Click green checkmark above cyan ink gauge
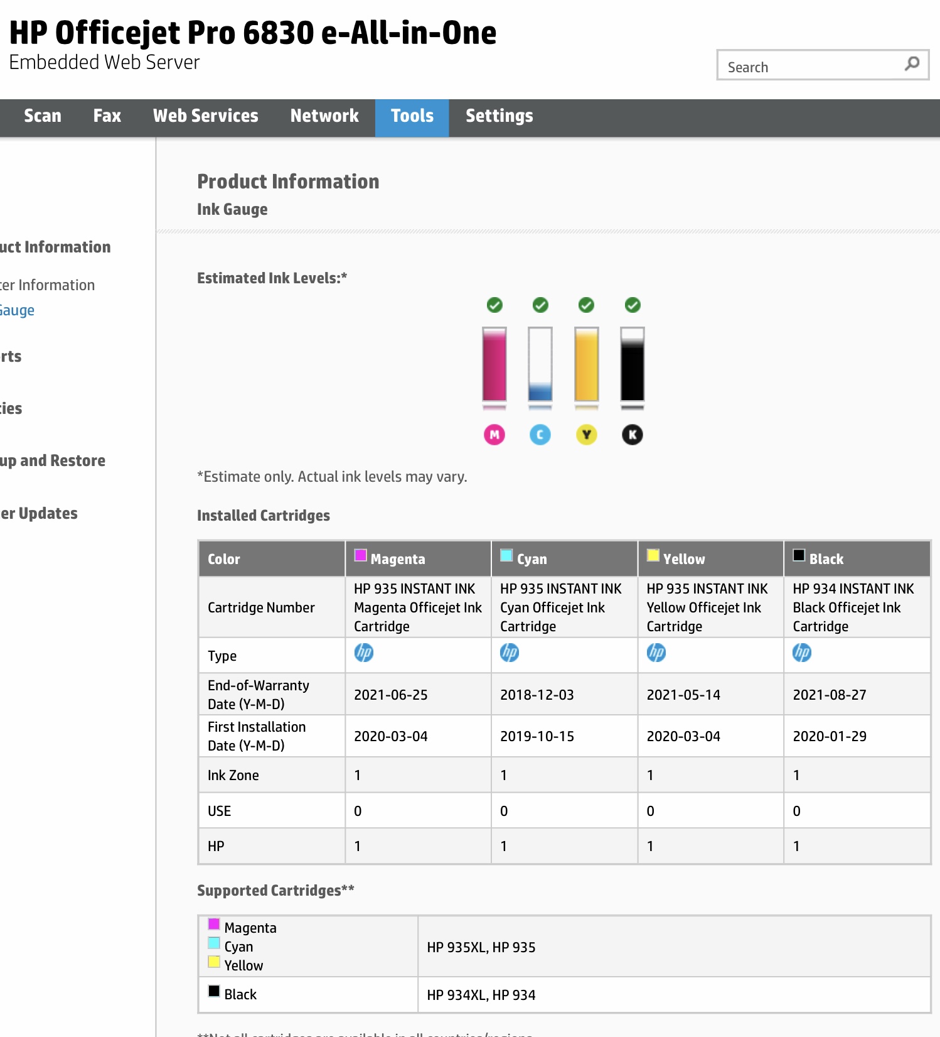 pos(540,305)
